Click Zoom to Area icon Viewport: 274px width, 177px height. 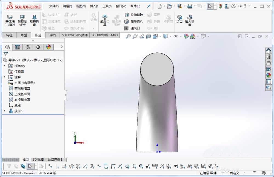(135, 36)
